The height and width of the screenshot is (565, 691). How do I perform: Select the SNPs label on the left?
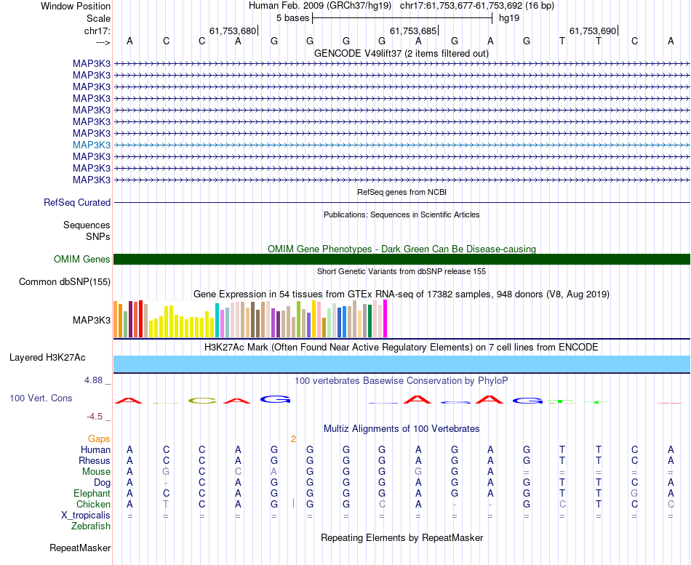pyautogui.click(x=98, y=236)
